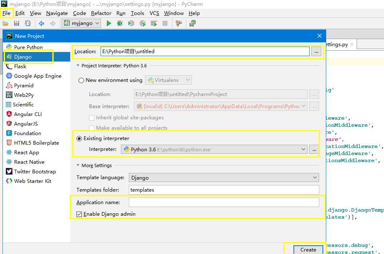Screen dimensions: 384x254
Task: Click the Profile run icon
Action: [x=143, y=24]
